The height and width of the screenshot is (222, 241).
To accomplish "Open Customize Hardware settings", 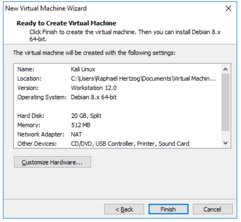I will click(x=53, y=162).
